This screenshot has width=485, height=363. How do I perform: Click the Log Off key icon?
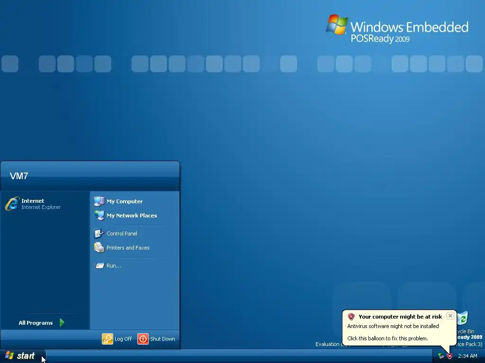(108, 338)
